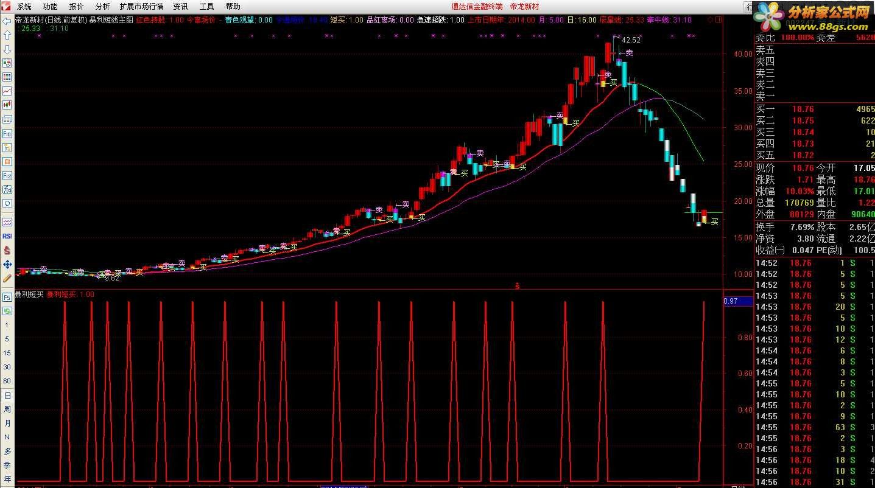Select the RSI indicator icon
The height and width of the screenshot is (488, 875).
7,236
